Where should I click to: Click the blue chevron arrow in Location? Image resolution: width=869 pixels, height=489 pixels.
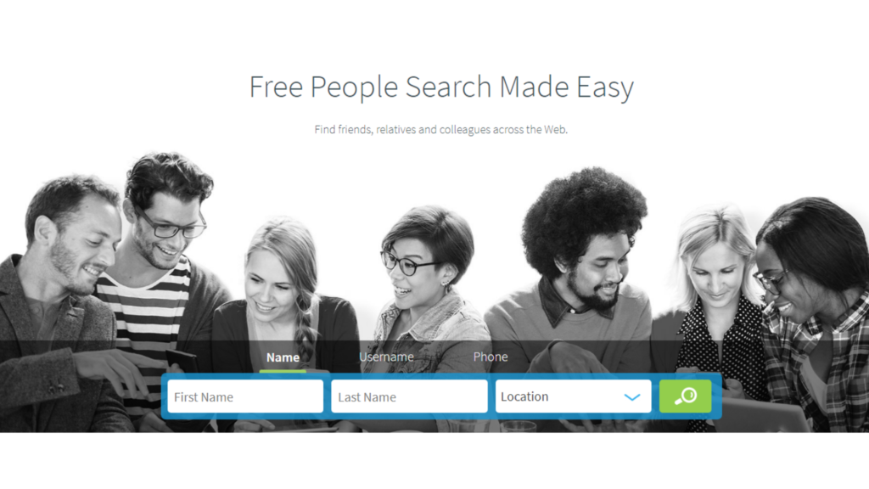click(x=631, y=397)
